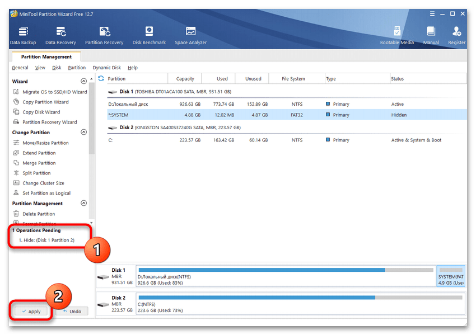The height and width of the screenshot is (335, 476).
Task: Click the Active & System & Boot status
Action: [x=416, y=140]
